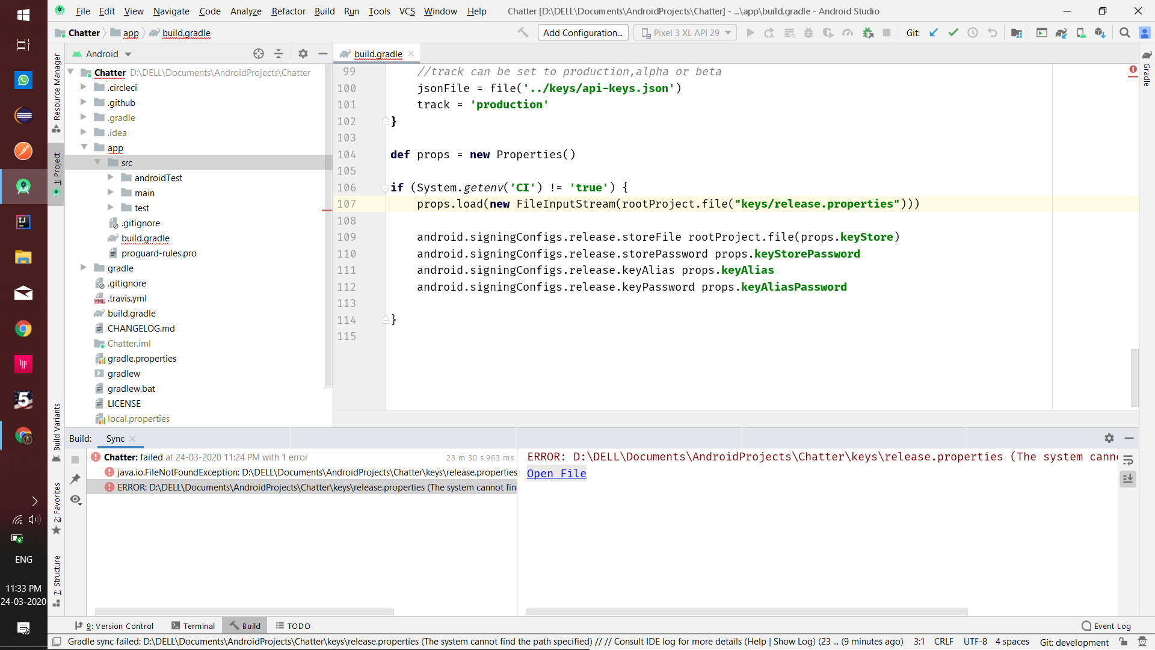Pin the Build output panel
1155x650 pixels.
click(76, 478)
